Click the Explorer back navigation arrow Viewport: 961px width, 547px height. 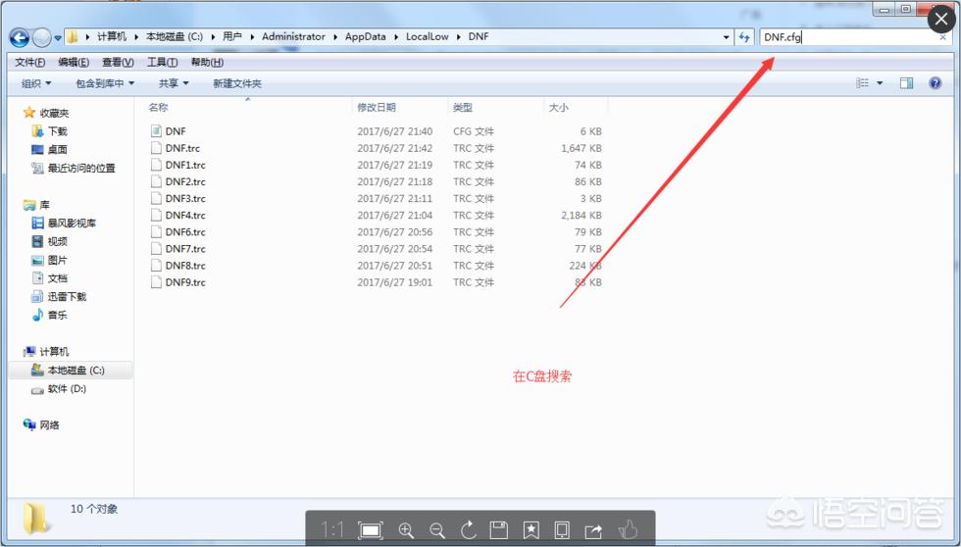coord(19,37)
